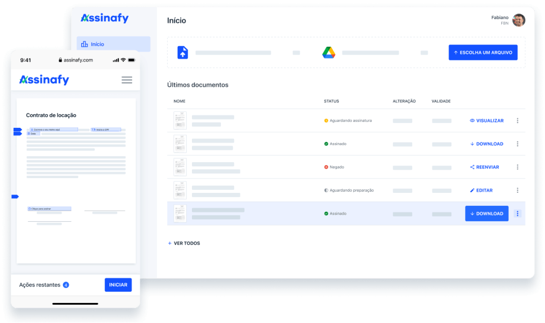Click the Escolha um arquivo button

pos(483,53)
